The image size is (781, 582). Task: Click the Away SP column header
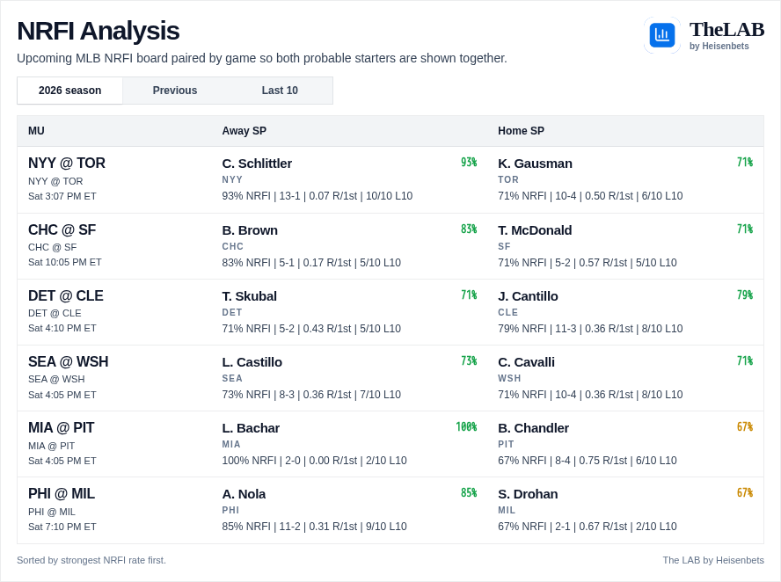(x=245, y=131)
